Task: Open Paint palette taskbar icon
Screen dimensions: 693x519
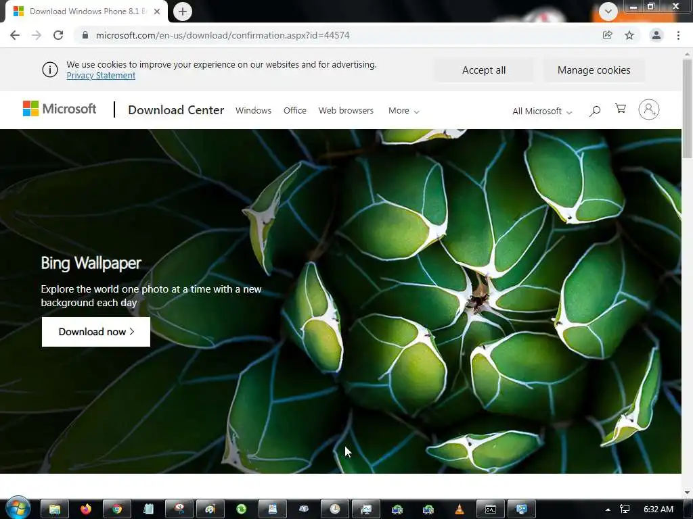Action: point(210,510)
